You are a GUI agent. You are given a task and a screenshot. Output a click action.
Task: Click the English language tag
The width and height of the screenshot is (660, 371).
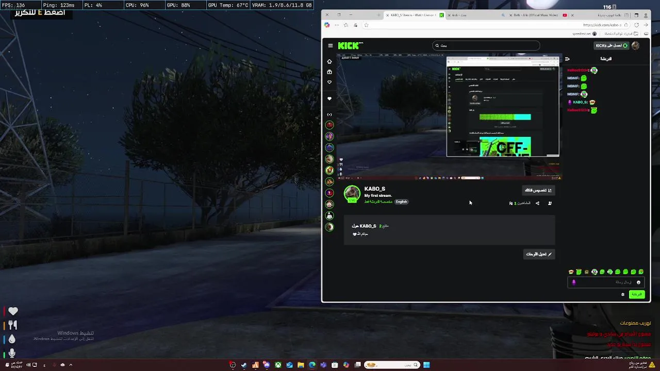tap(401, 202)
